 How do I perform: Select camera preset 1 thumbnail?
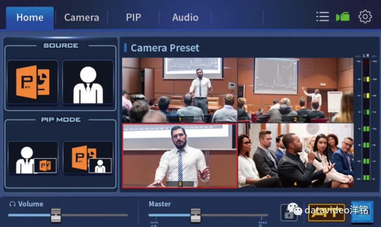pyautogui.click(x=180, y=90)
